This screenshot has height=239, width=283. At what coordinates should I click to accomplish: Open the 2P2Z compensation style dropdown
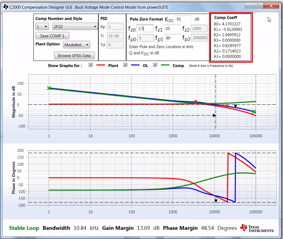pos(75,27)
